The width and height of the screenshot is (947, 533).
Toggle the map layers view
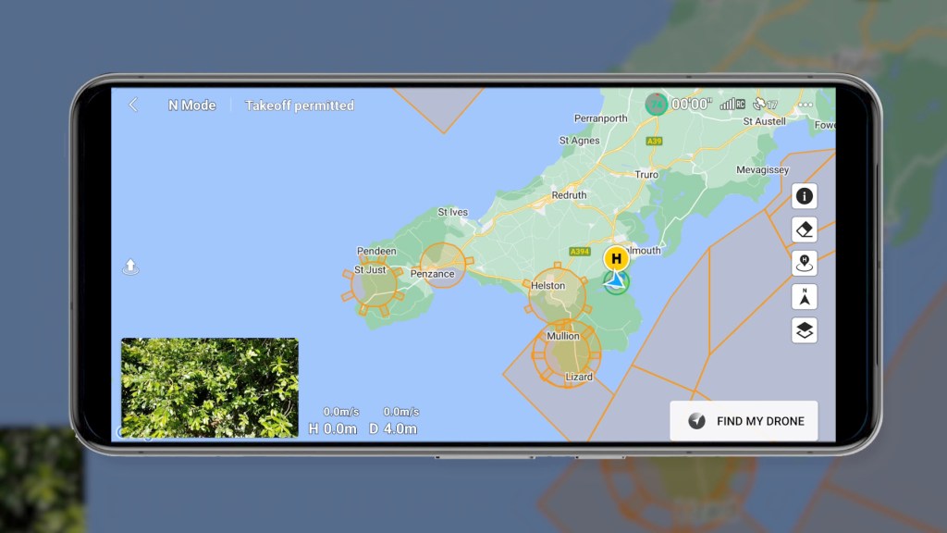click(804, 330)
